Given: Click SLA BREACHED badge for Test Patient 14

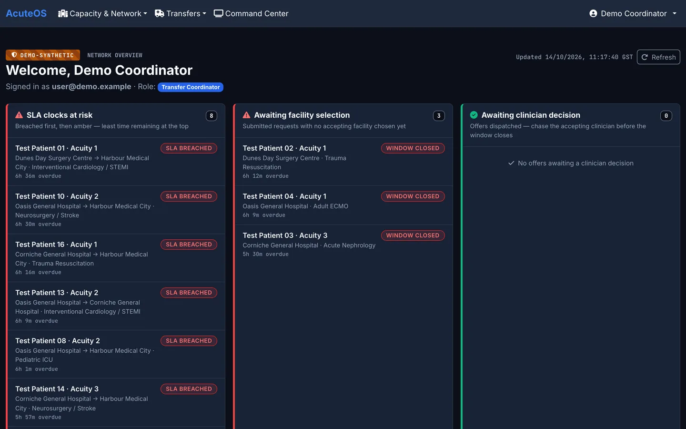Looking at the screenshot, I should tap(189, 389).
